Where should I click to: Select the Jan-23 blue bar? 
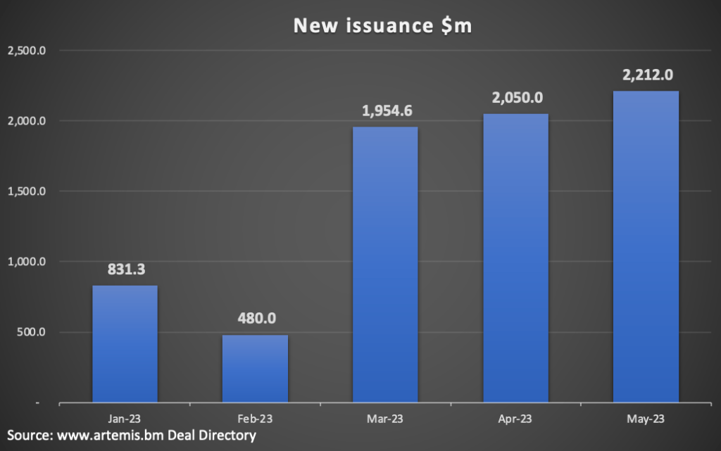pos(125,344)
